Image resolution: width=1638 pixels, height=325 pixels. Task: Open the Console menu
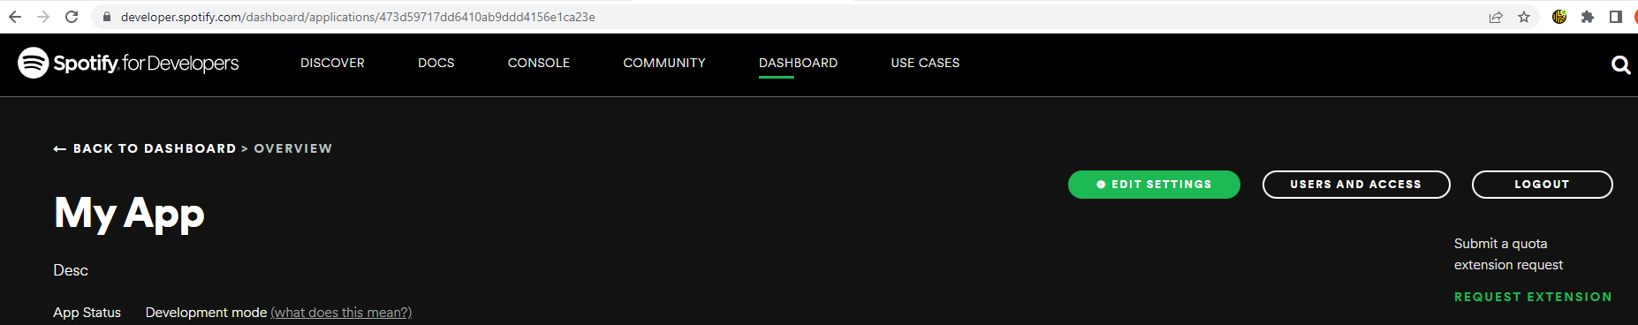539,63
